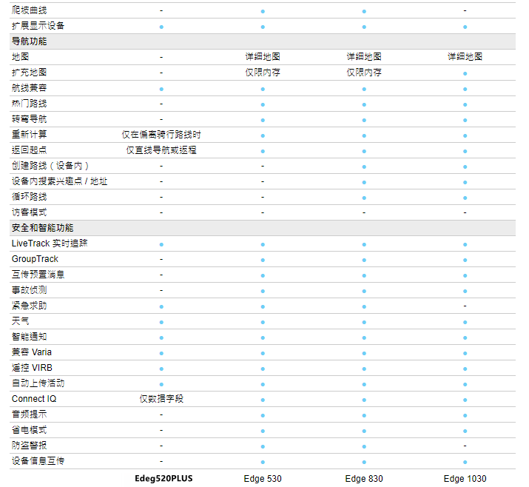Click Edge 1030 dot in 设备信息互传 row

(465, 462)
